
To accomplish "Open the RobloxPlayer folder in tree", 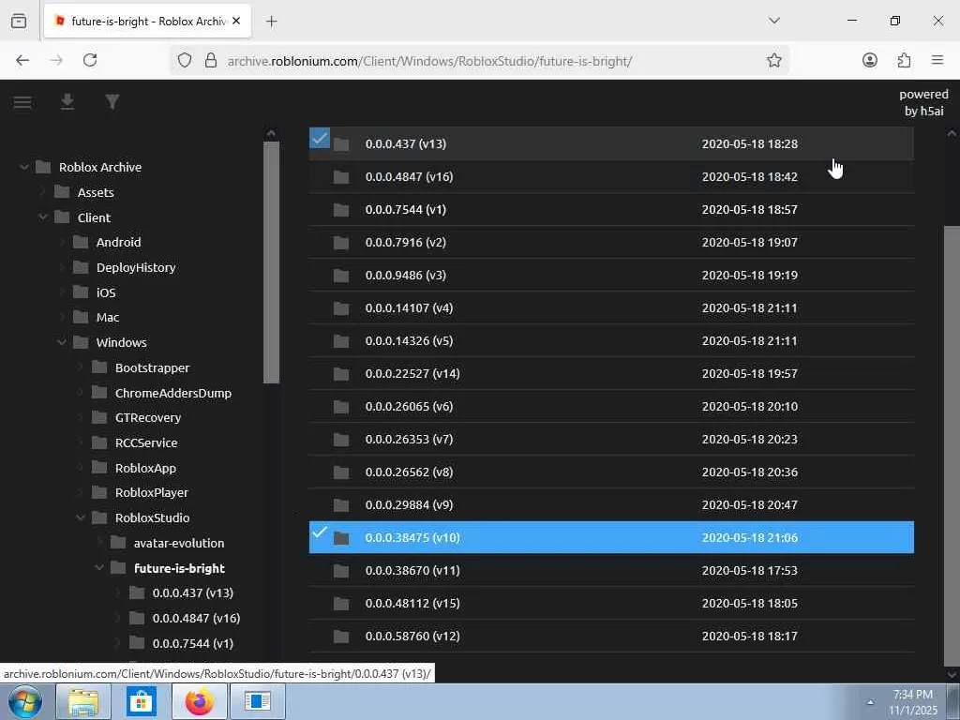I will pyautogui.click(x=152, y=492).
